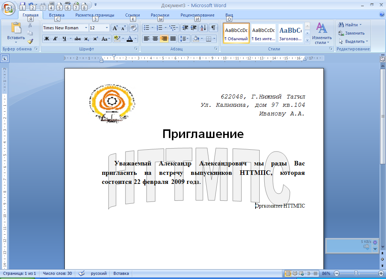Click the Format Painter brush icon
This screenshot has height=279, width=386.
[30, 41]
